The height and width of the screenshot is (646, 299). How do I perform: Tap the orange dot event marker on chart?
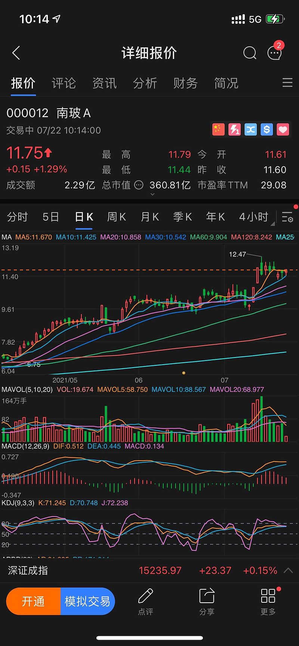tap(184, 372)
